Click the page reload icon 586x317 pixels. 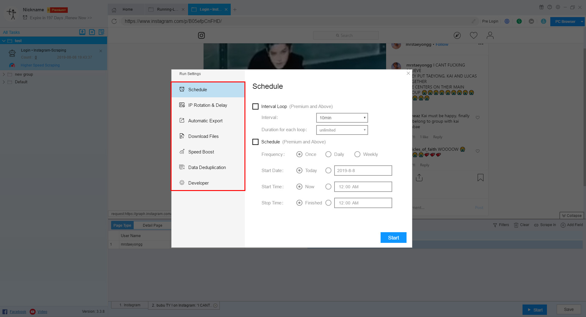[114, 21]
